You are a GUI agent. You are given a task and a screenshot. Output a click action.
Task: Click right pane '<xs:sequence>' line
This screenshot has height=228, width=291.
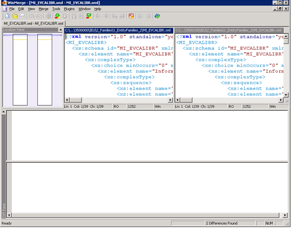(x=242, y=83)
